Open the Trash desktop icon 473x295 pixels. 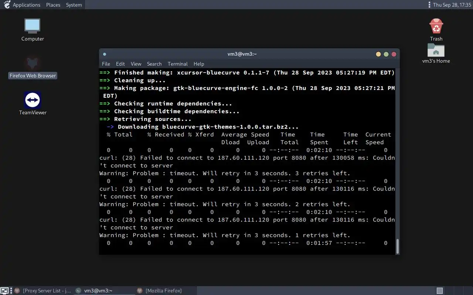[x=436, y=29]
